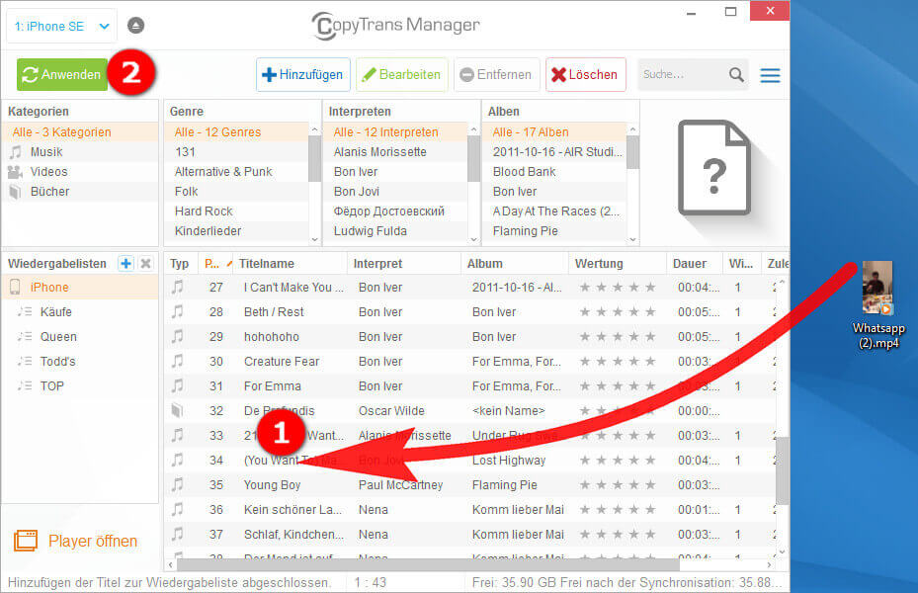
Task: Click Player öffnen link
Action: pyautogui.click(x=75, y=541)
